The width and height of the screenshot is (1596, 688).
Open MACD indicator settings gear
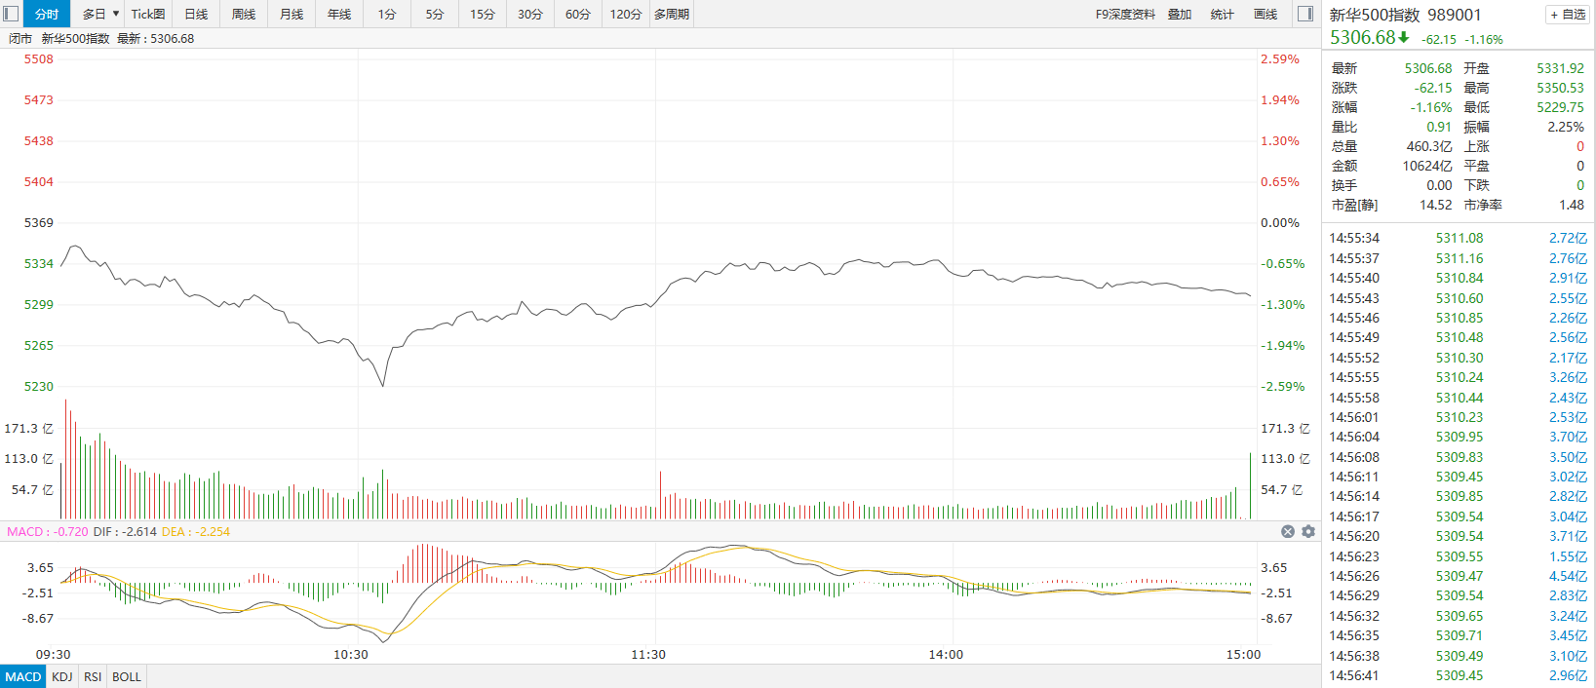click(1308, 532)
